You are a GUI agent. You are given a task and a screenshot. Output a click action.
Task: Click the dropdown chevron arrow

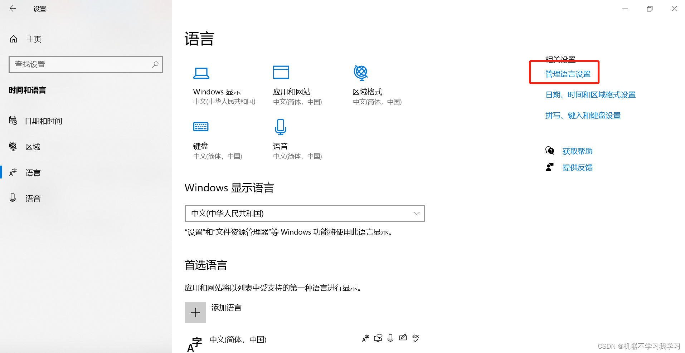pyautogui.click(x=416, y=214)
